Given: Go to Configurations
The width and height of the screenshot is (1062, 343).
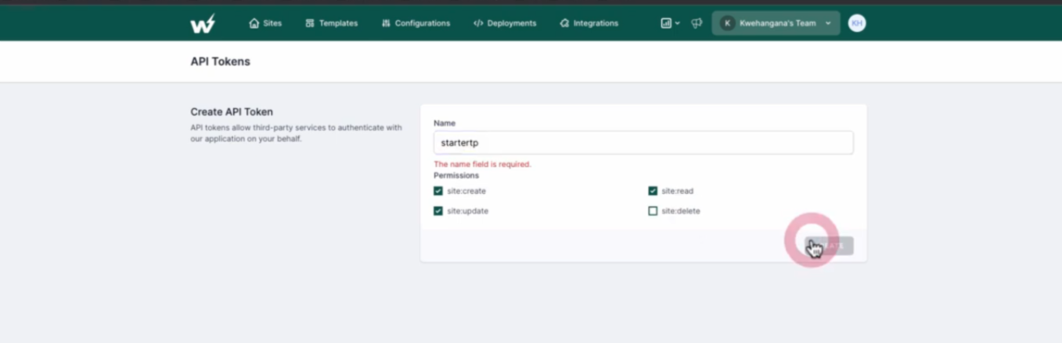Looking at the screenshot, I should coord(416,23).
